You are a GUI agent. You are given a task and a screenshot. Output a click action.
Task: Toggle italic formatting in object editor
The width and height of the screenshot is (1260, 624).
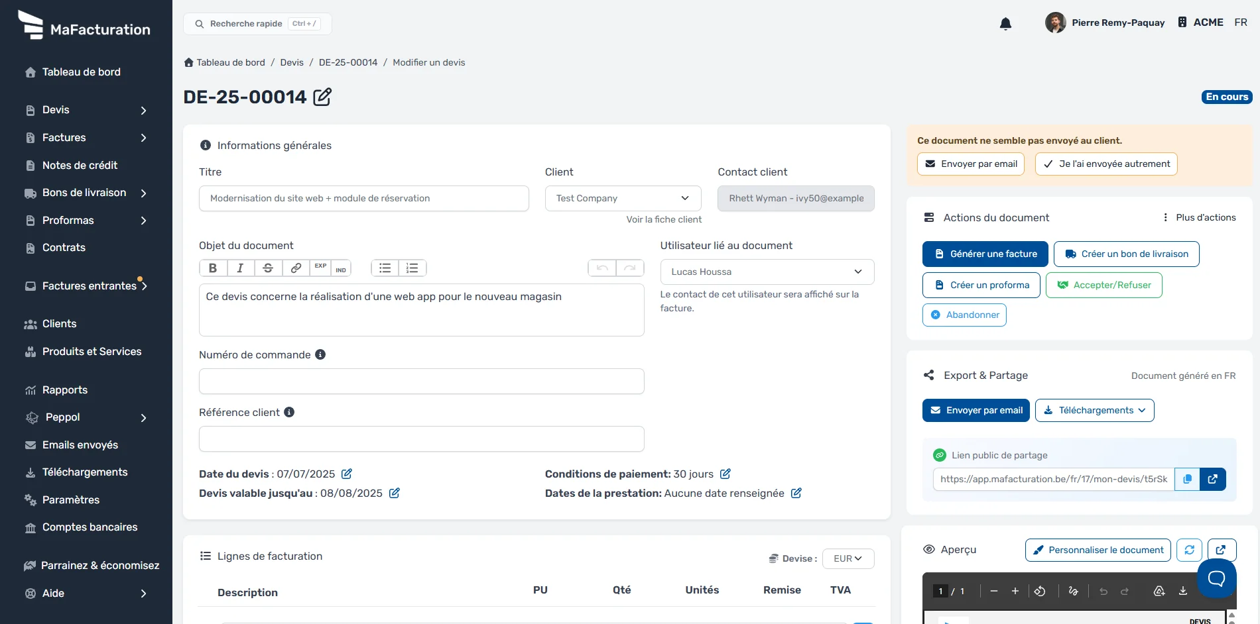241,268
